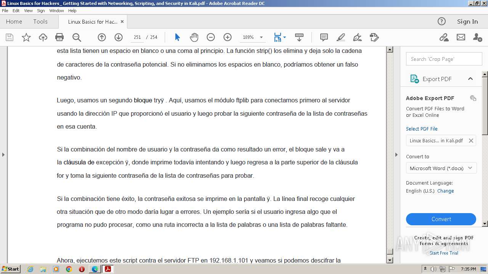488x274 pixels.
Task: Upload file to cloud icon
Action: [x=43, y=37]
